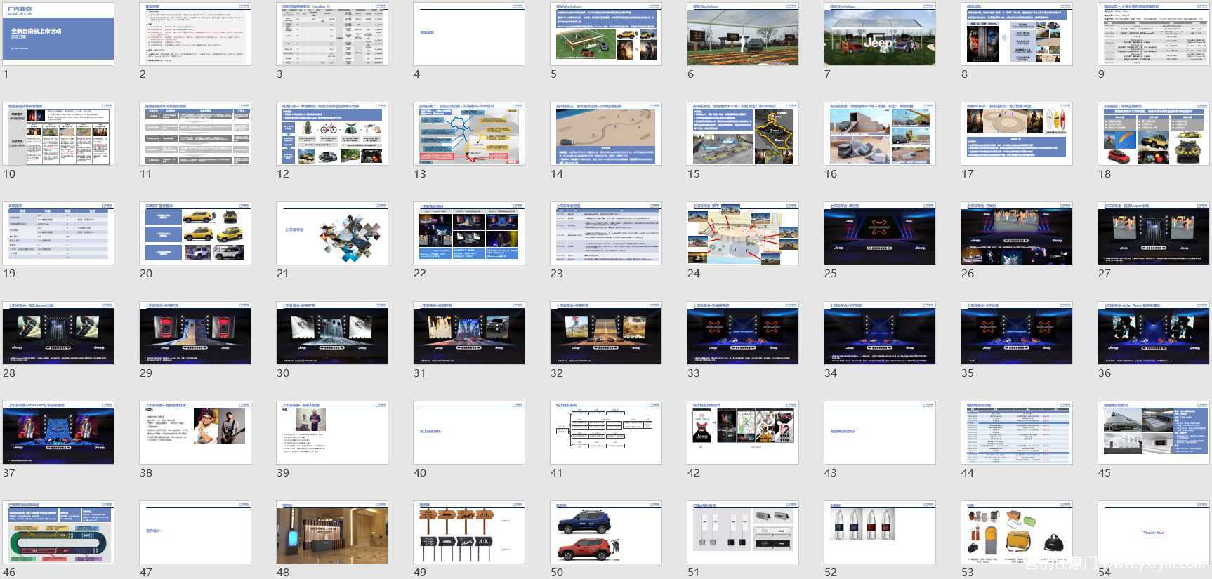This screenshot has width=1212, height=579.
Task: Pick slide 34 stage thumbnail
Action: (880, 333)
